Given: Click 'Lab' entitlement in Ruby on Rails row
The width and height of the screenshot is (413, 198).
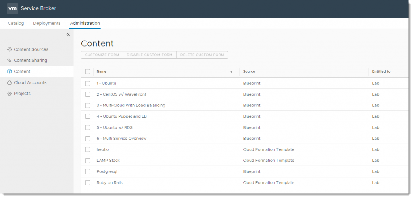Looking at the screenshot, I should pos(375,182).
